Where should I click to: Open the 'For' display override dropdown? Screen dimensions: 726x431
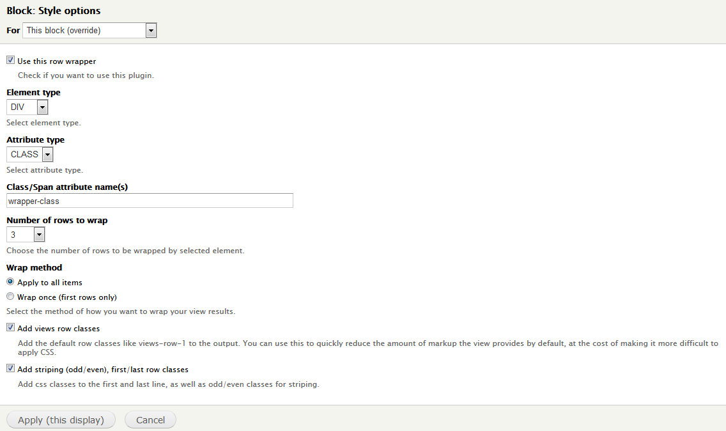89,30
